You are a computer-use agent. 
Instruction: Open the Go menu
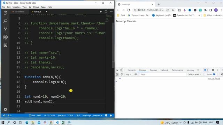tap(30, 7)
